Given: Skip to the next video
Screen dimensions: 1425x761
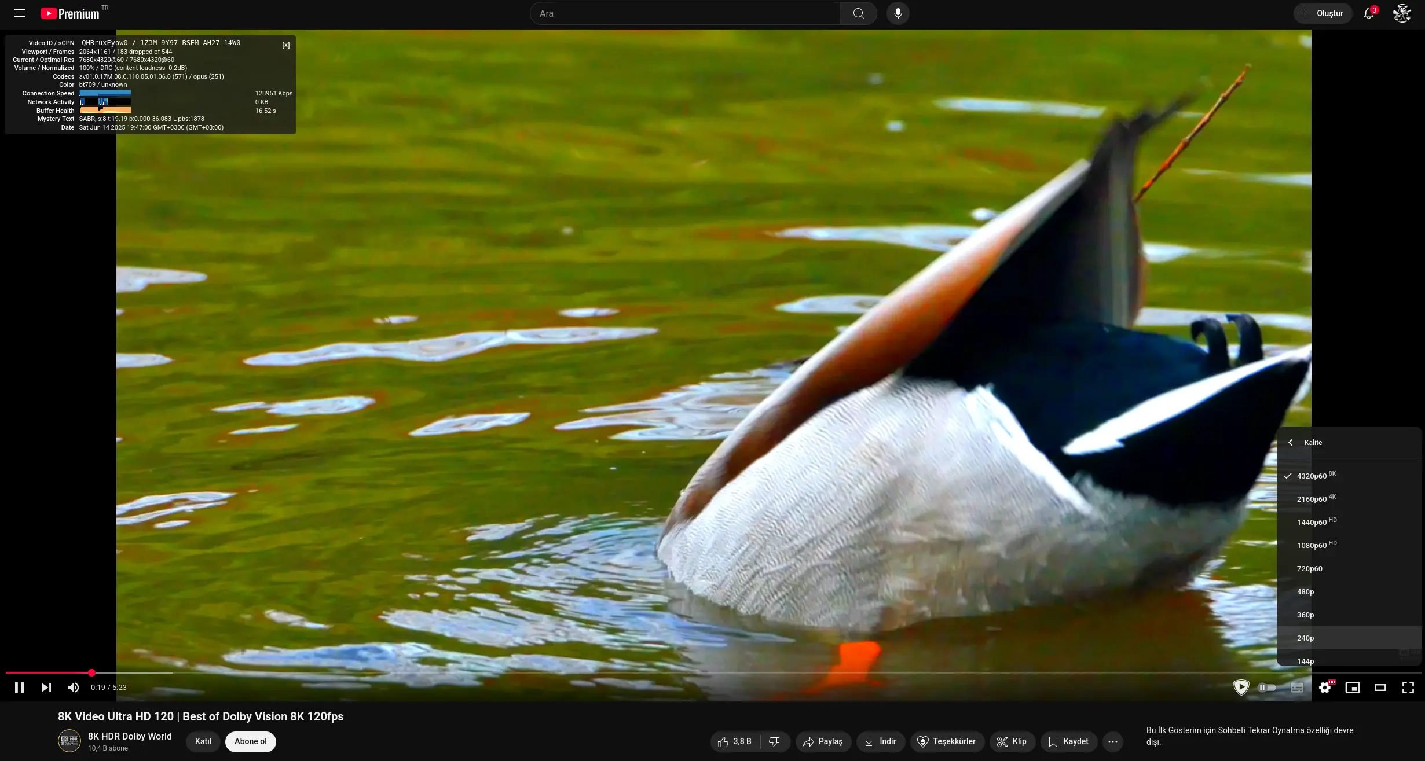Looking at the screenshot, I should [46, 688].
